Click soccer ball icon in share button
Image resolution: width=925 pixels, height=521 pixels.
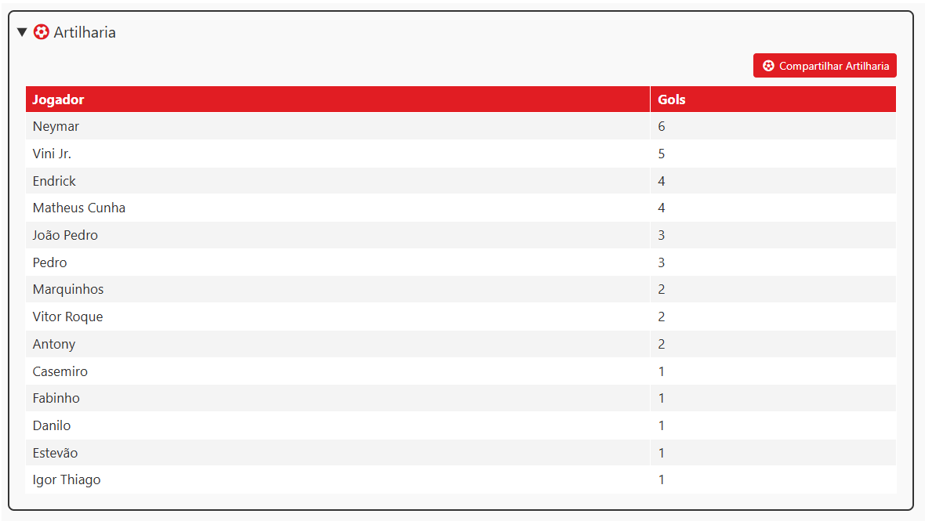[x=768, y=66]
